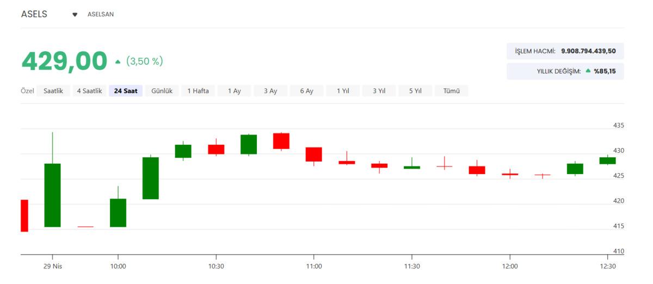Display the 5 Yıl chart history
Image resolution: width=653 pixels, height=284 pixels.
pos(415,91)
